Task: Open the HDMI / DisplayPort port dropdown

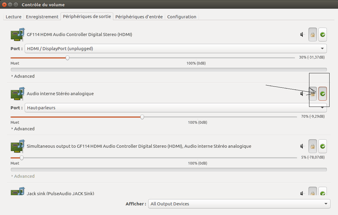Action: coord(176,49)
